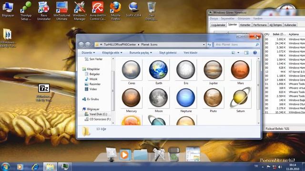Image resolution: width=305 pixels, height=171 pixels.
Task: Switch to Uygulamalar tab in Task Manager
Action: click(218, 25)
